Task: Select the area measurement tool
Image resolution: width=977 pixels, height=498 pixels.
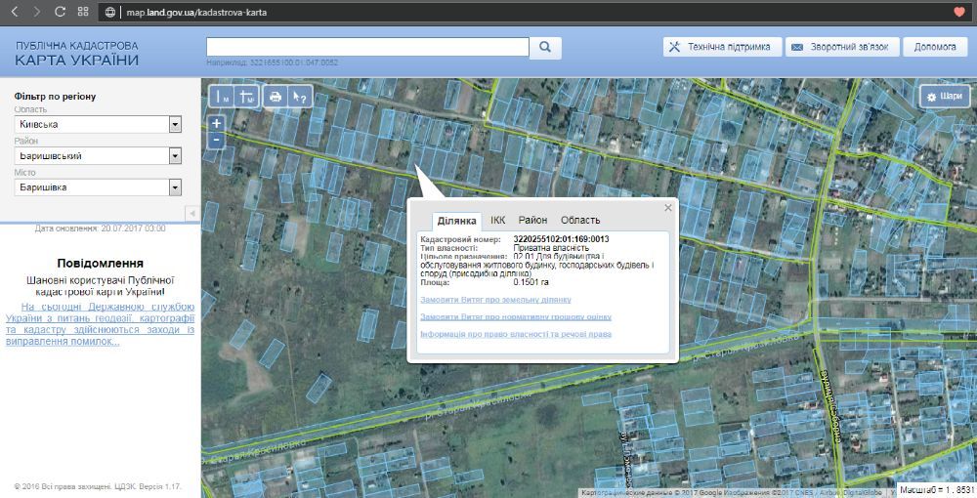Action: click(x=247, y=97)
